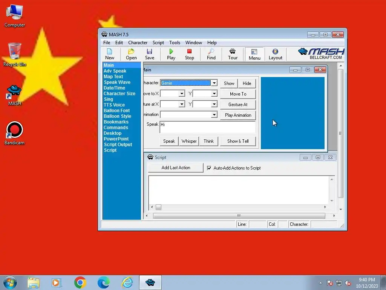The image size is (386, 290).
Task: Open the Windows Start button
Action: (10, 282)
